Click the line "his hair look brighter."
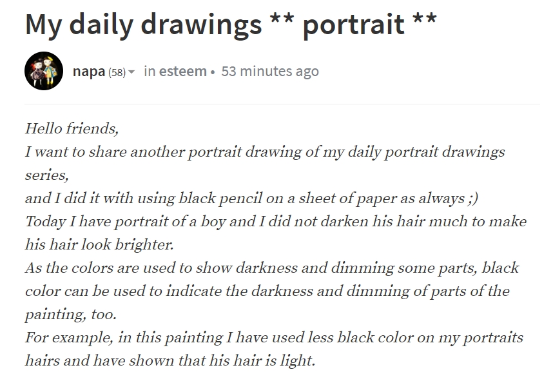 tap(100, 245)
